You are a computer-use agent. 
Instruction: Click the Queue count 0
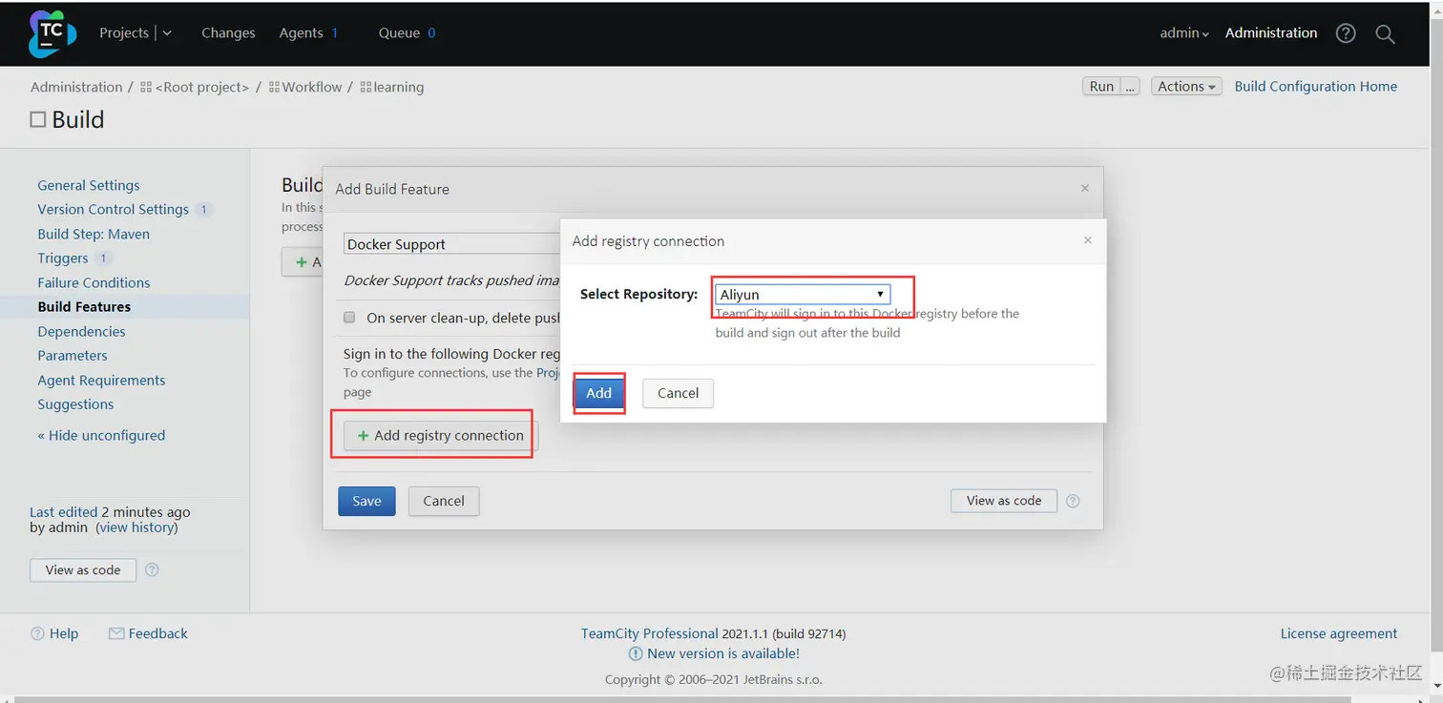click(431, 32)
